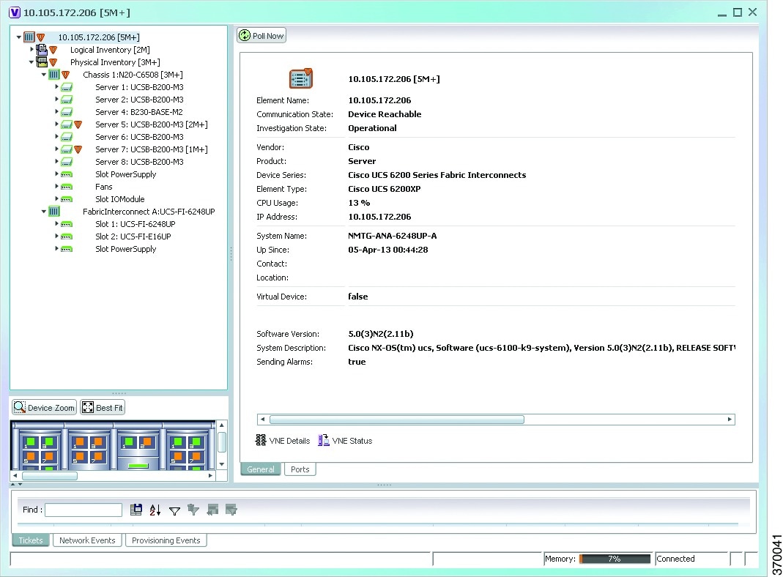783x577 pixels.
Task: Click the Physical Inventory icon
Action: coord(42,62)
